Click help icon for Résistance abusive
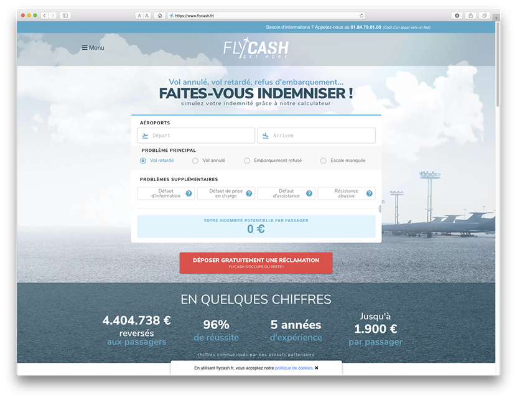The width and height of the screenshot is (517, 400). 370,193
